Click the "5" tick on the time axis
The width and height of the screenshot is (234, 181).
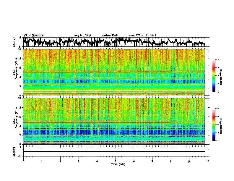coord(116,161)
